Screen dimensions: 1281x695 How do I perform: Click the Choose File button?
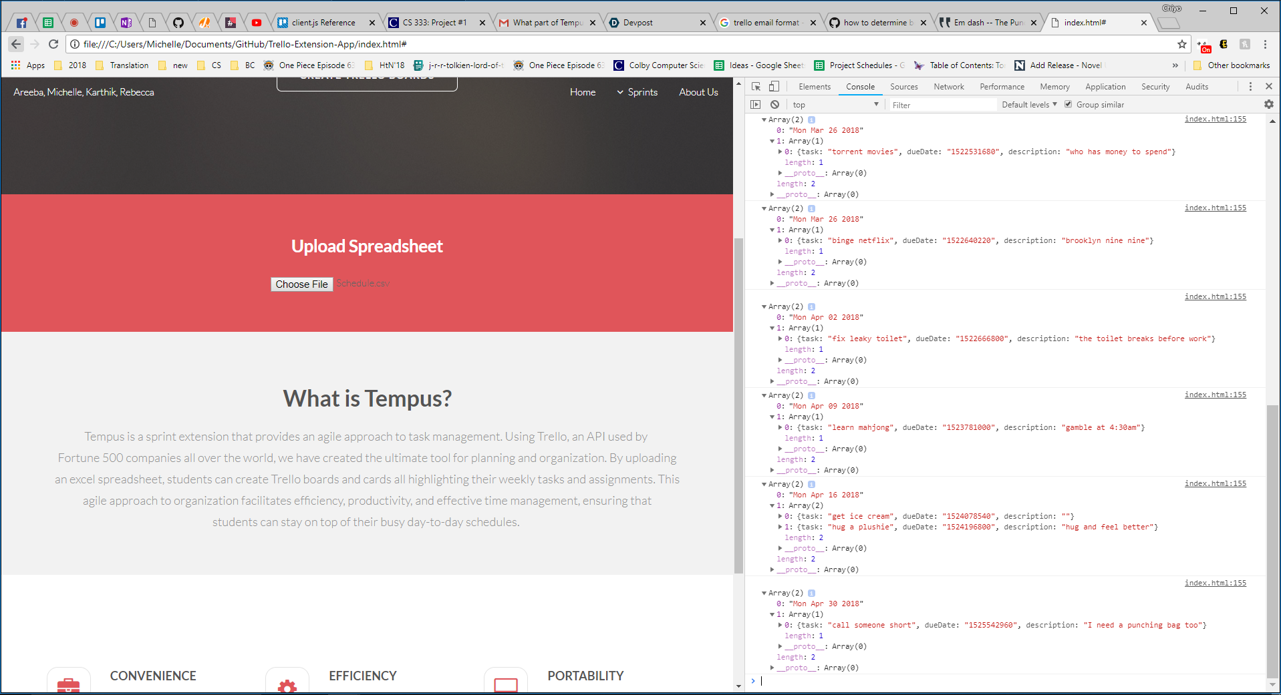tap(301, 284)
